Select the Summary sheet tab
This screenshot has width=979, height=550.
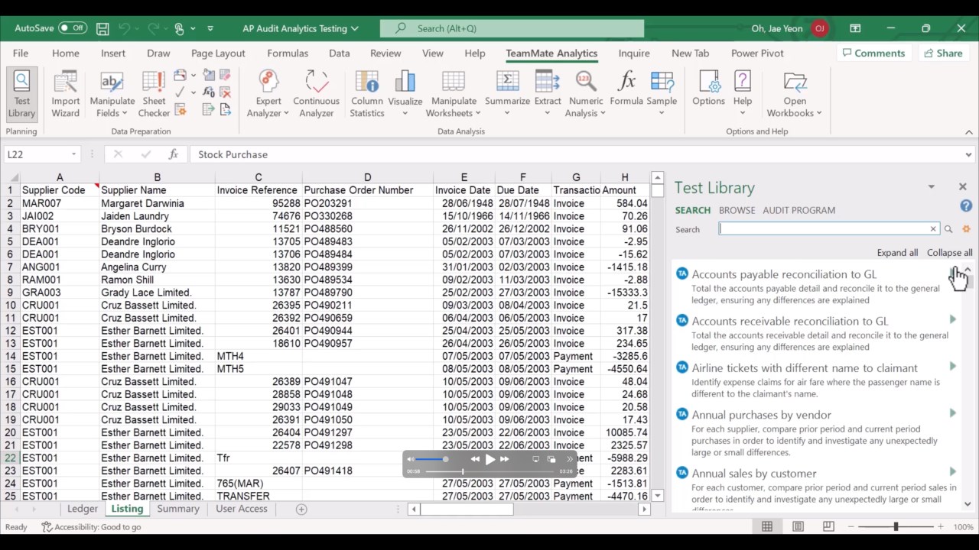click(178, 509)
